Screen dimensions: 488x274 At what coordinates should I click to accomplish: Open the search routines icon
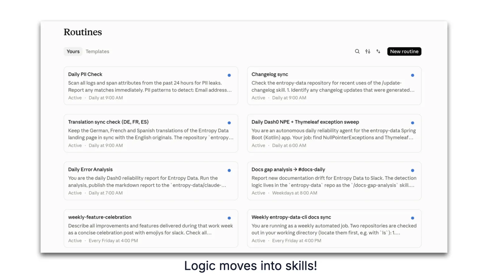tap(357, 51)
